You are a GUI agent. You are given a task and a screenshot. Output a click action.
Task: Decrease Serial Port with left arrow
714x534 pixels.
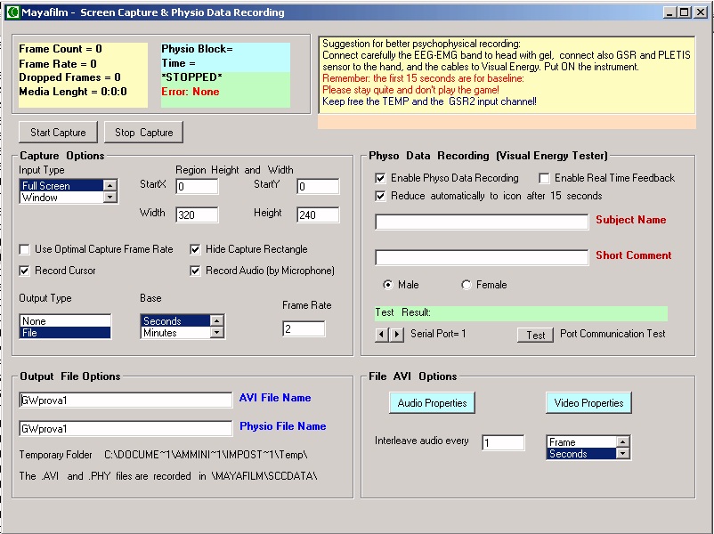(x=382, y=335)
